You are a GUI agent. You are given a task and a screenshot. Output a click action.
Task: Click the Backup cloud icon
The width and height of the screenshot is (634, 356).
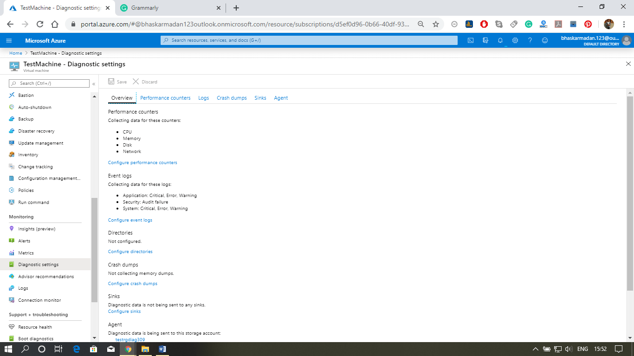tap(12, 119)
